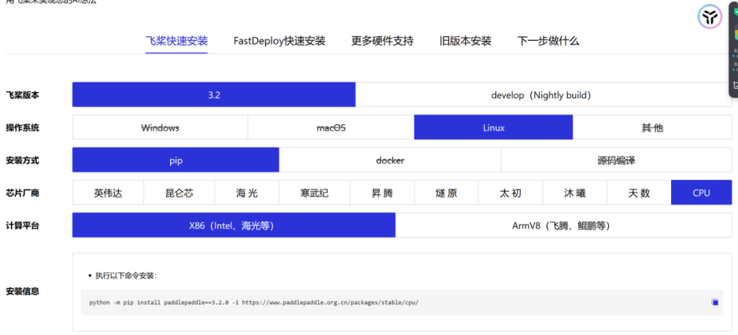
Task: Click the pip install paddlepaddle command text
Action: pyautogui.click(x=254, y=302)
